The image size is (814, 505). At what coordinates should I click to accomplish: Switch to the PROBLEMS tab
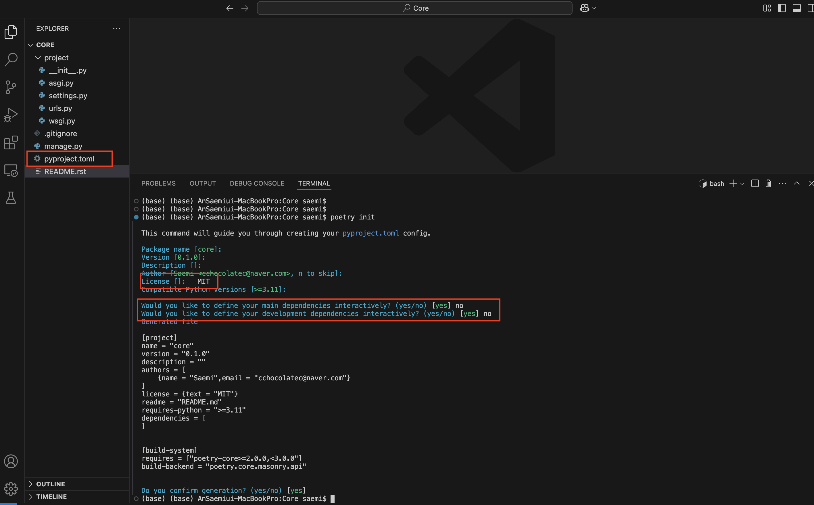click(x=158, y=183)
